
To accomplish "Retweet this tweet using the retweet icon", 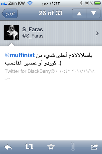I will click(x=29, y=147).
